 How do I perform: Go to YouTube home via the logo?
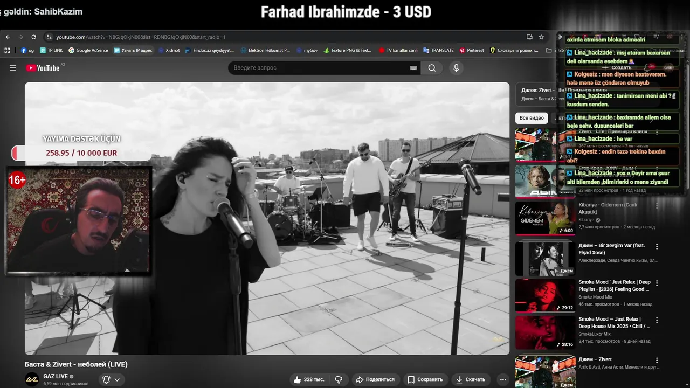pos(43,68)
